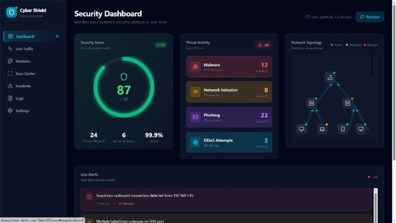Click the Live Traffic pulse icon

[x=10, y=49]
